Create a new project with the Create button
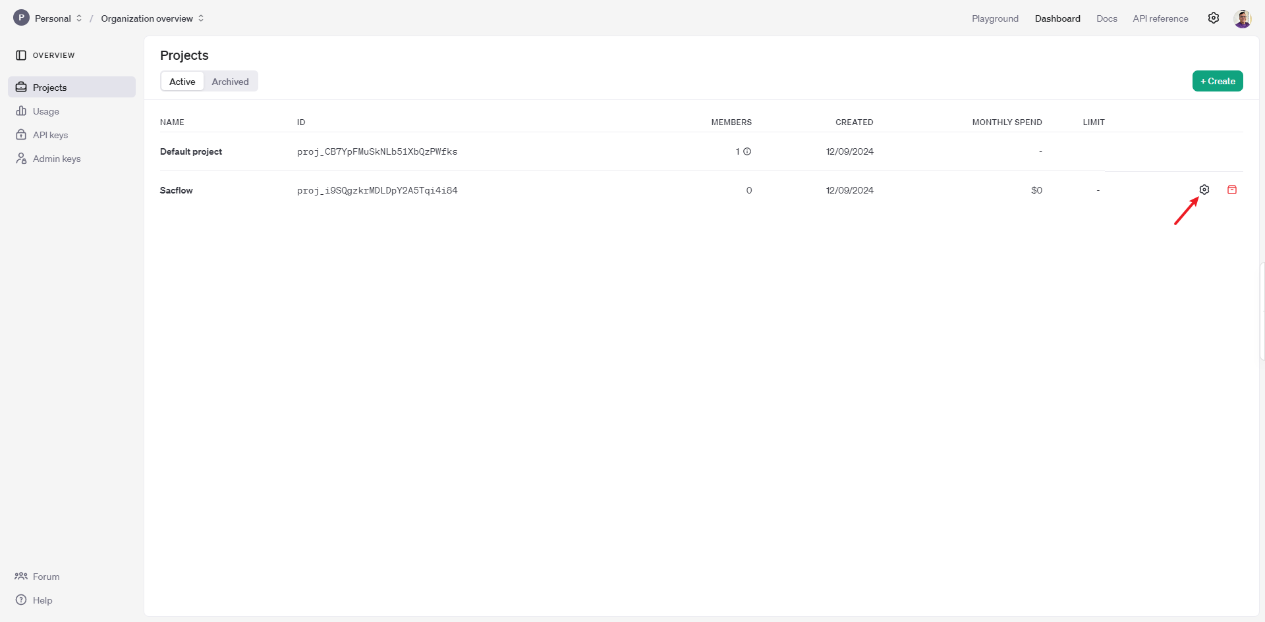This screenshot has height=622, width=1265. (1217, 81)
